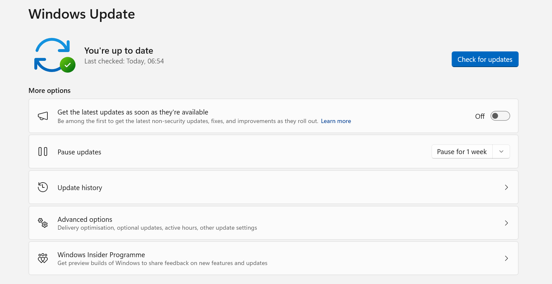The width and height of the screenshot is (552, 284).
Task: Click the megaphone icon for latest updates
Action: click(x=43, y=116)
